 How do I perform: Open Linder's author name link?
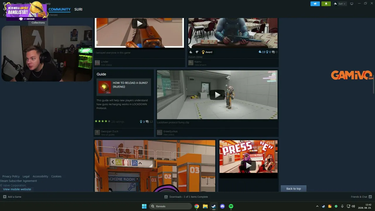105,62
